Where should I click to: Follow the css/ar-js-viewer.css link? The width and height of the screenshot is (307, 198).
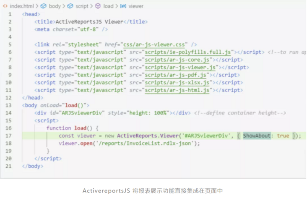pos(154,44)
